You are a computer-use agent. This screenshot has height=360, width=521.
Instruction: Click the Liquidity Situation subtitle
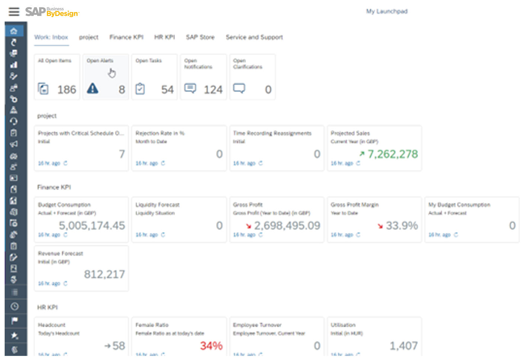(x=155, y=213)
